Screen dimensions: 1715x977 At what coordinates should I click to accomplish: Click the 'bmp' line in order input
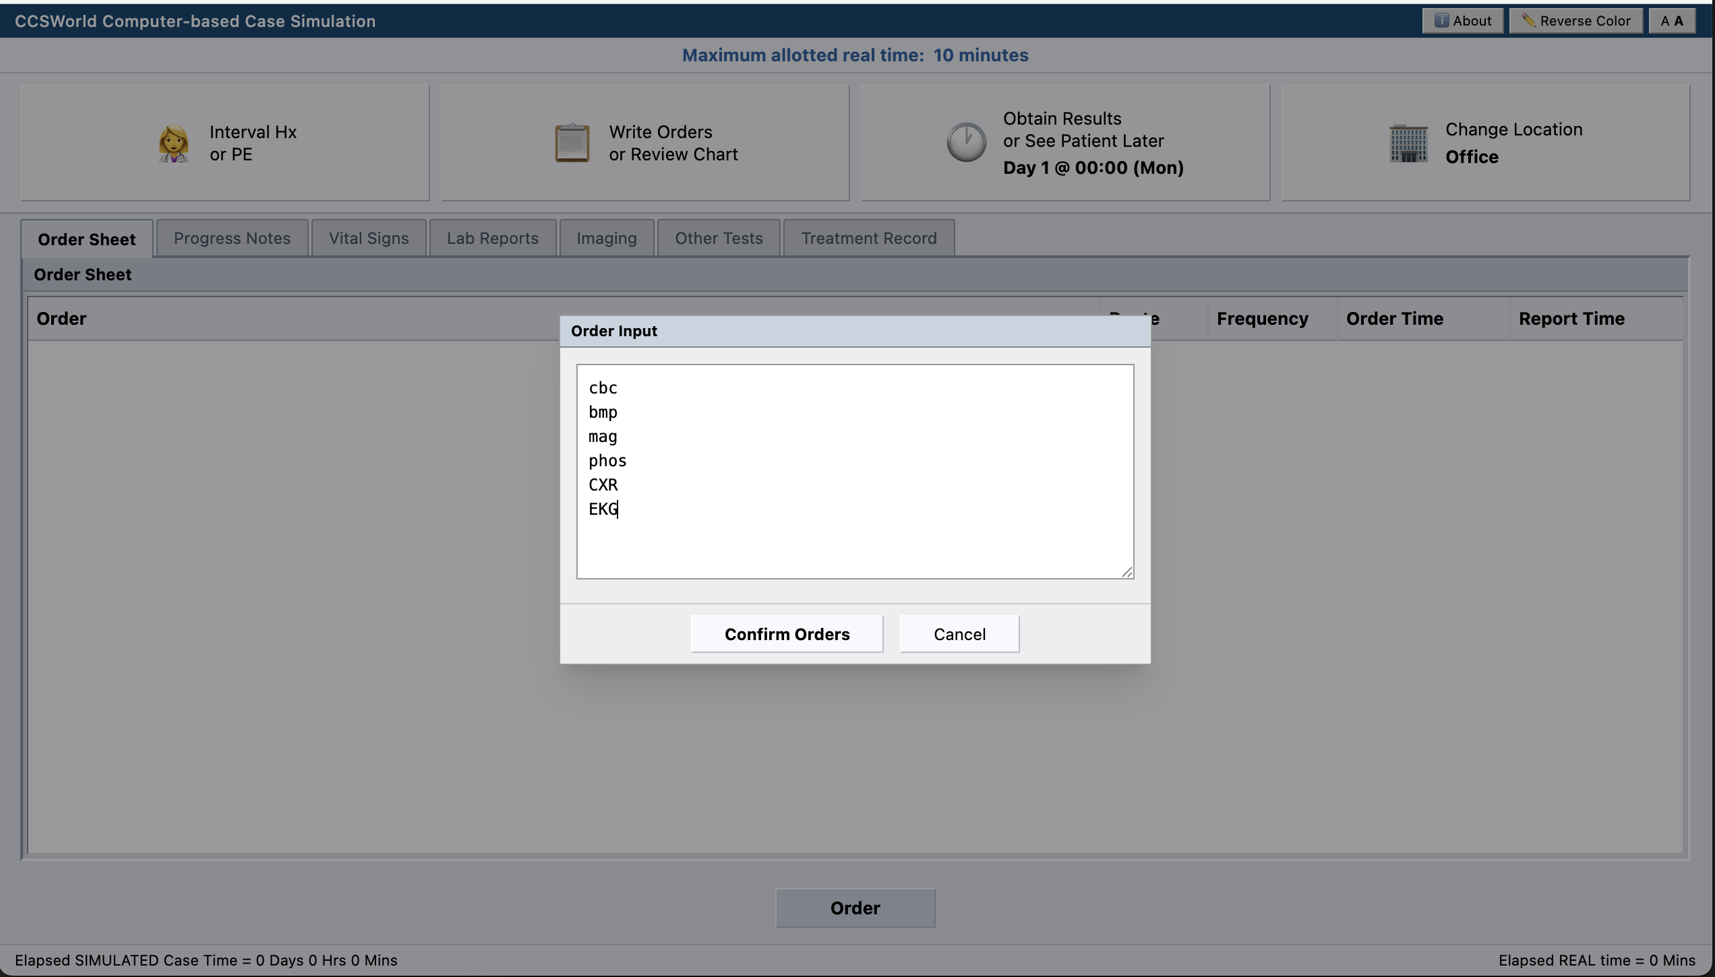point(603,412)
